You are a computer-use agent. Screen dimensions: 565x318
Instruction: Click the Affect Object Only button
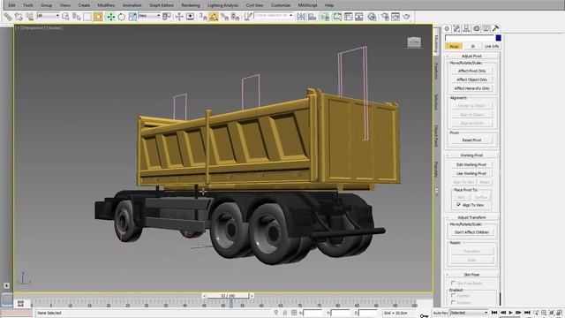tap(471, 79)
